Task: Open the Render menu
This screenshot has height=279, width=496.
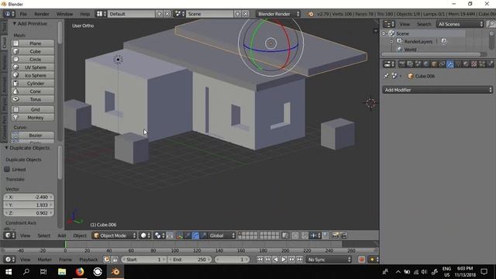Action: click(42, 14)
